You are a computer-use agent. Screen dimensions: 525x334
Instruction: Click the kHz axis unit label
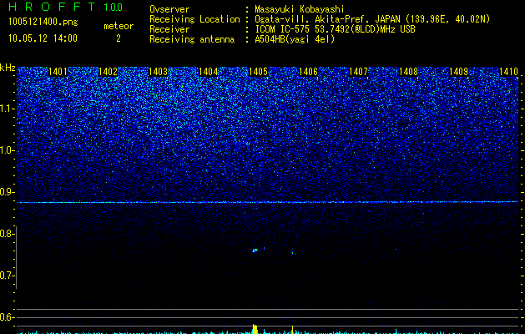pyautogui.click(x=8, y=68)
